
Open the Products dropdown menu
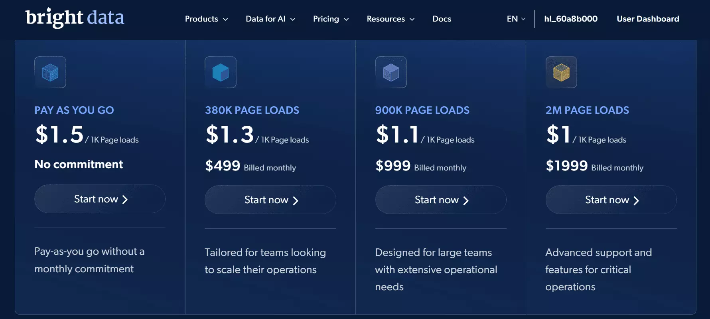(x=206, y=19)
